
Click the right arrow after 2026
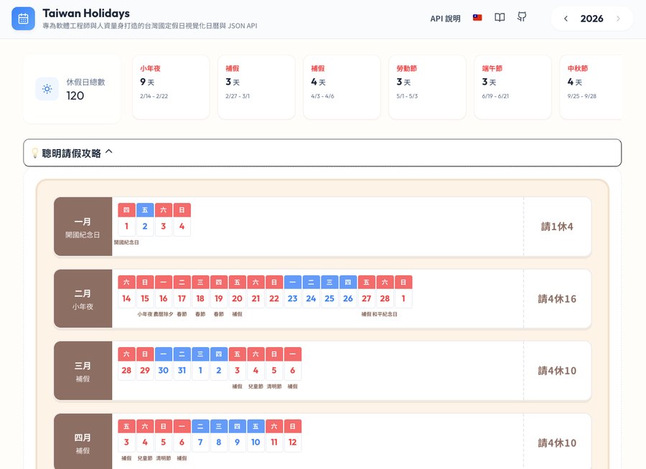click(x=619, y=19)
